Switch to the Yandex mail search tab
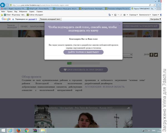167x133 pixels. [13, 9]
